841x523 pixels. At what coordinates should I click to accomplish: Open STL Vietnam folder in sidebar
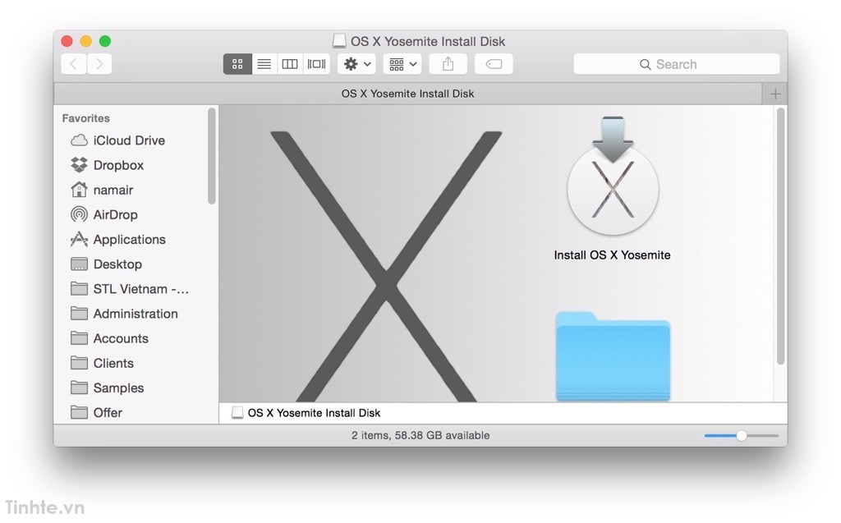tap(130, 288)
